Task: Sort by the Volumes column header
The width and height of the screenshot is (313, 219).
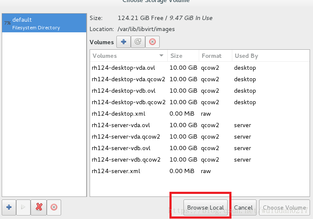Action: [x=129, y=56]
